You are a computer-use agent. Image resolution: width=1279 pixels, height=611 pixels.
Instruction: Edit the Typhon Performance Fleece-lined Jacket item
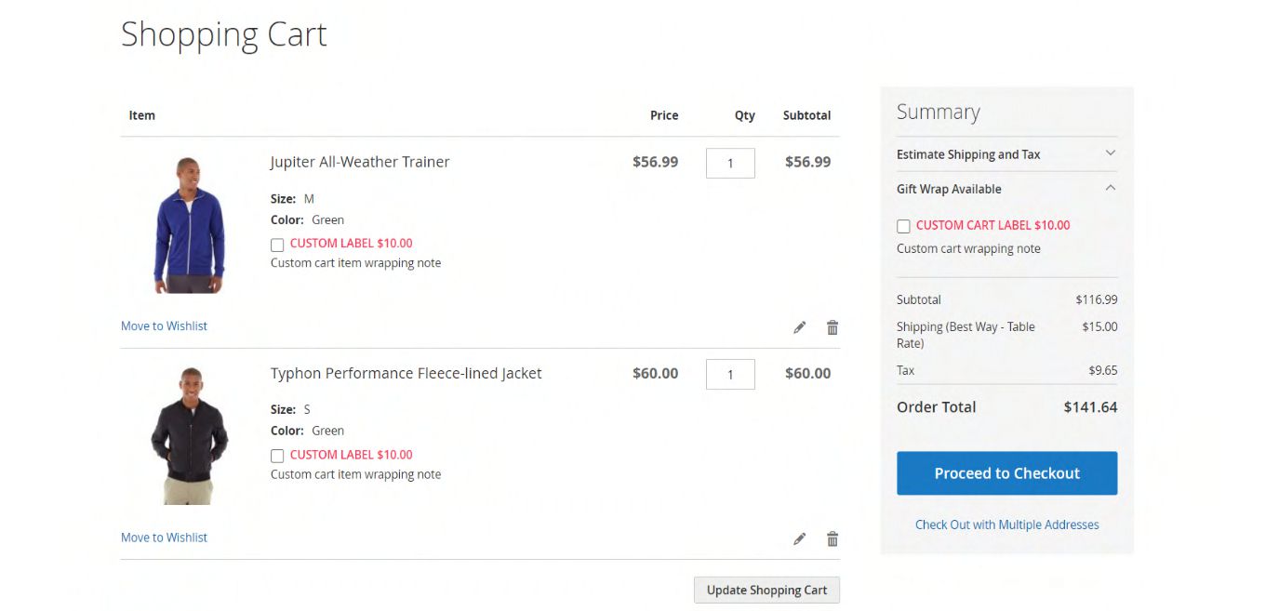pos(799,538)
